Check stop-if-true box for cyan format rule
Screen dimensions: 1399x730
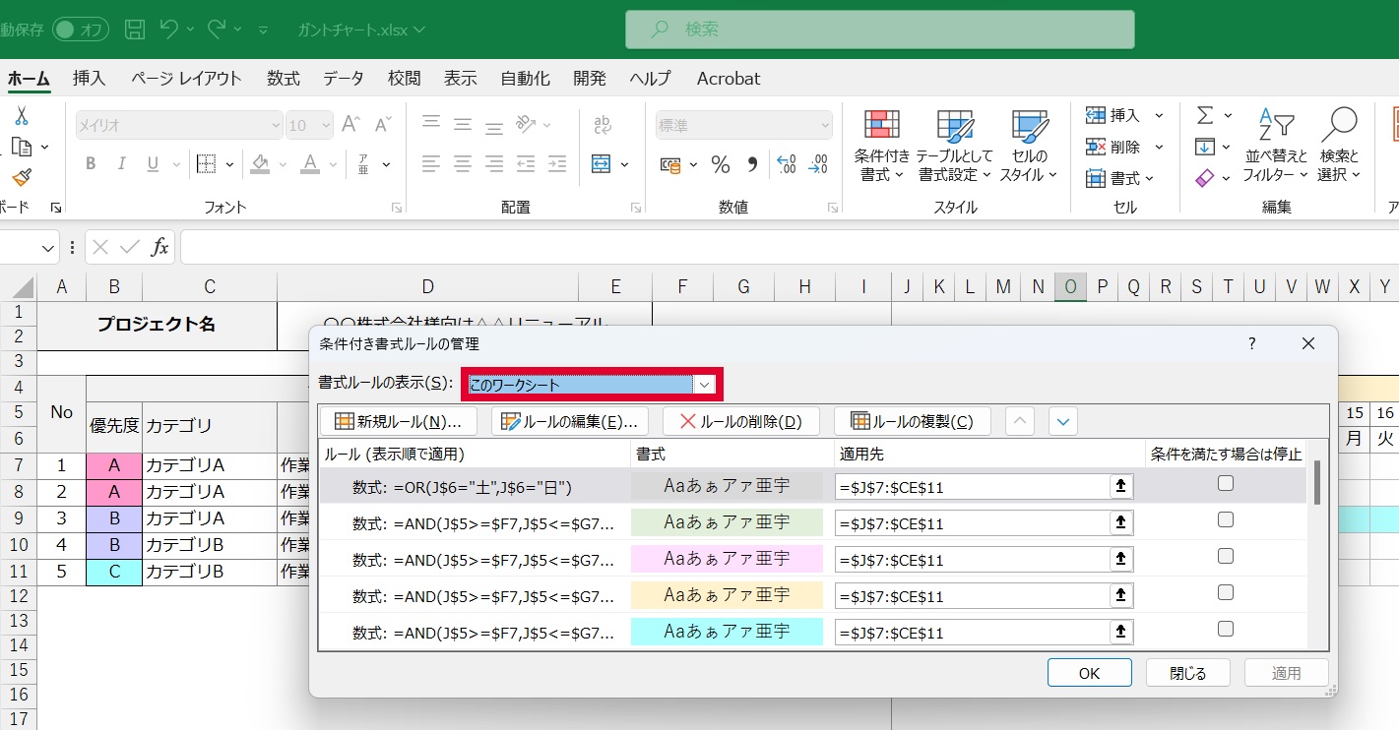[x=1226, y=629]
